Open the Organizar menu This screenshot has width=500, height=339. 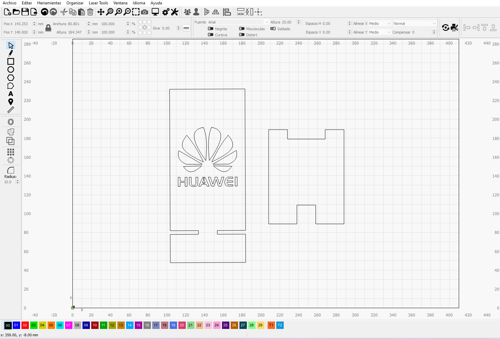[75, 3]
